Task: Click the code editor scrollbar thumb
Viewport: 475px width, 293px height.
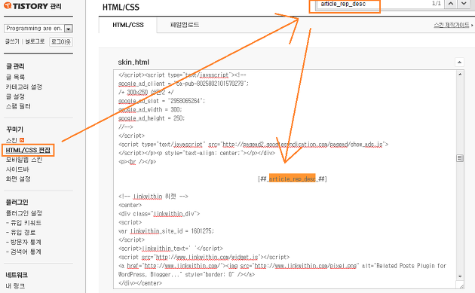Action: (460, 158)
